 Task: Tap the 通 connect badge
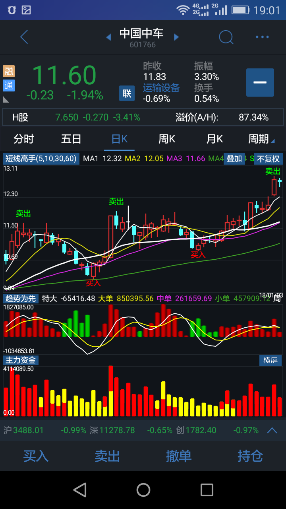9,85
